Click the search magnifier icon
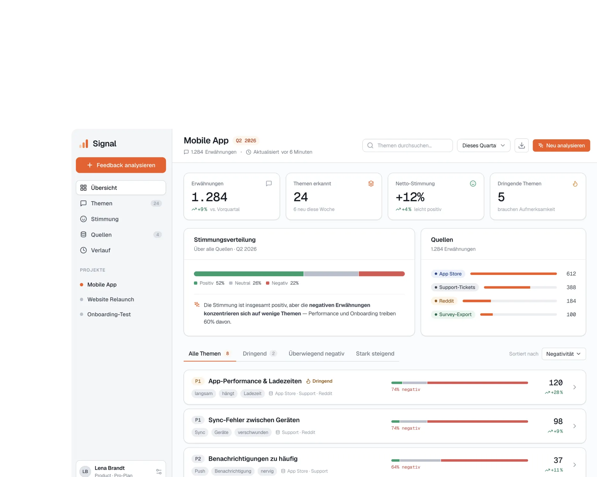597x477 pixels. click(370, 145)
